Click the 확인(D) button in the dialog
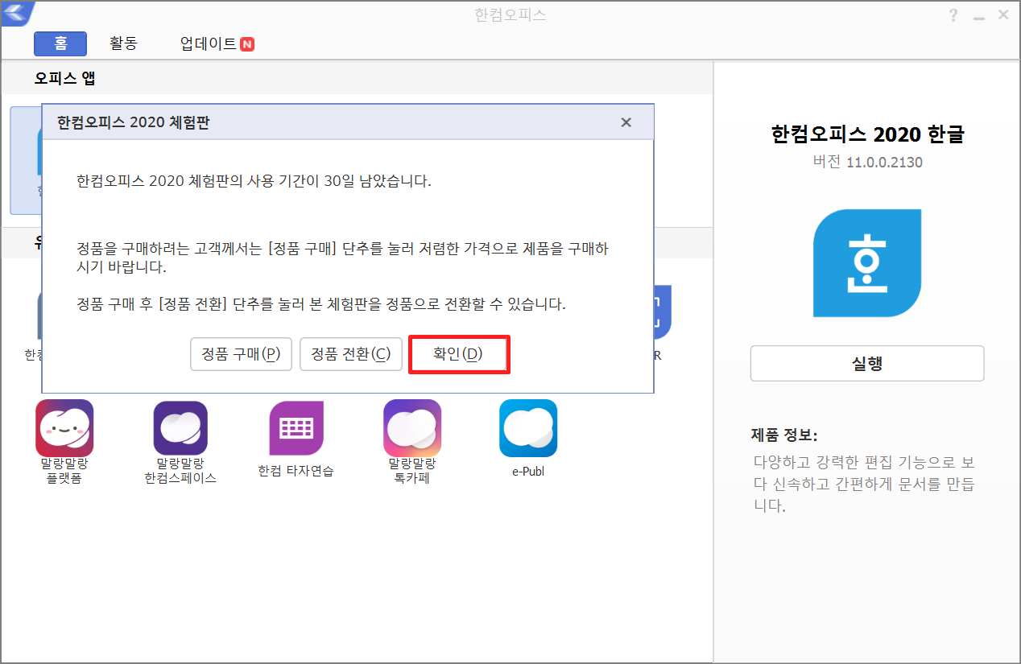Image resolution: width=1021 pixels, height=664 pixels. point(459,354)
